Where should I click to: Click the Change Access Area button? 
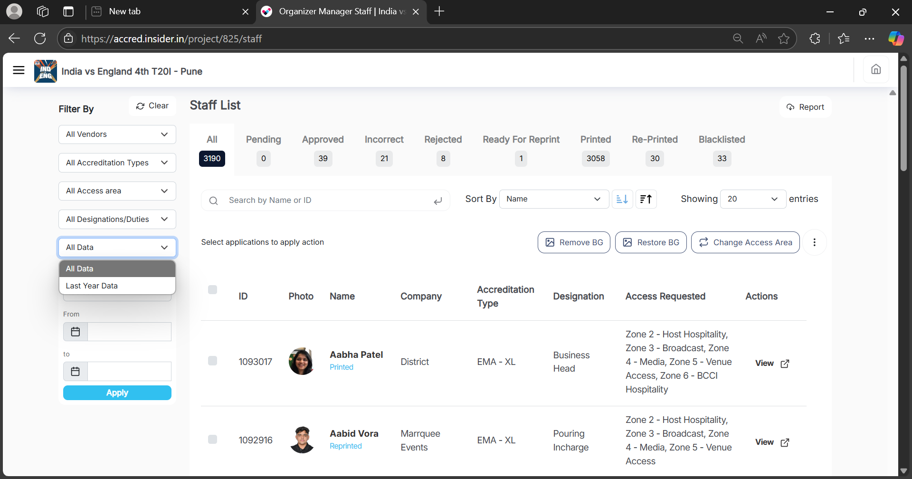745,242
